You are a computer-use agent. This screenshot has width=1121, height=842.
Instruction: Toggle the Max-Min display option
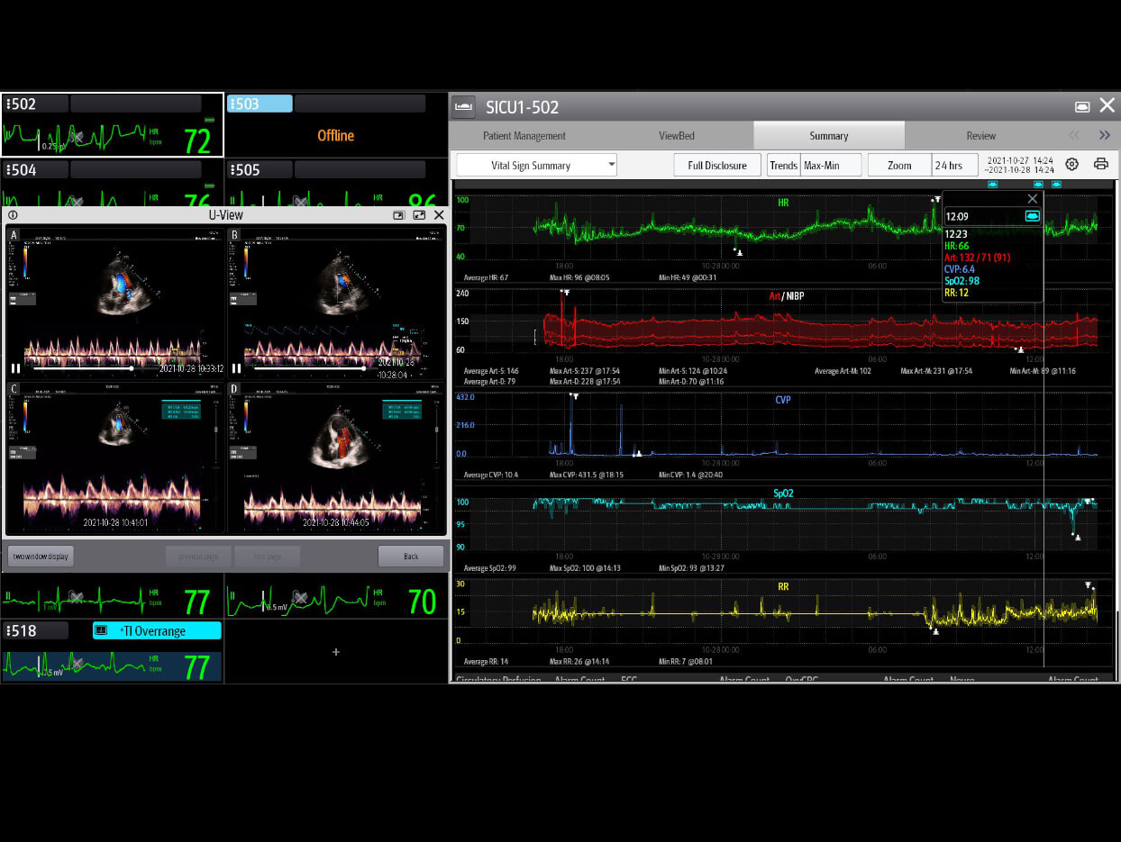click(x=821, y=166)
